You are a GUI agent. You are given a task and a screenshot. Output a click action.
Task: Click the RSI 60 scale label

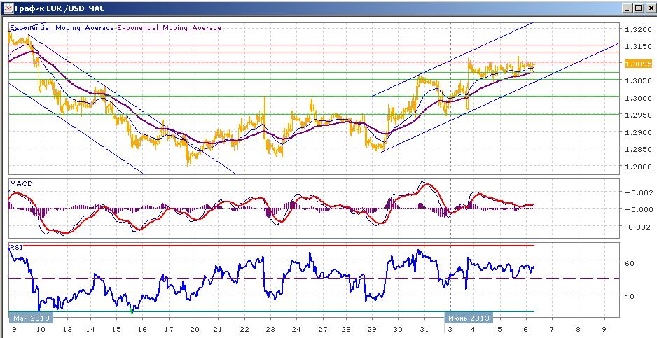(x=630, y=263)
